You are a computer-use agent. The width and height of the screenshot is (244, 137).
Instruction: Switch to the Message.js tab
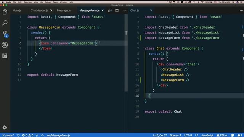[x=64, y=10]
